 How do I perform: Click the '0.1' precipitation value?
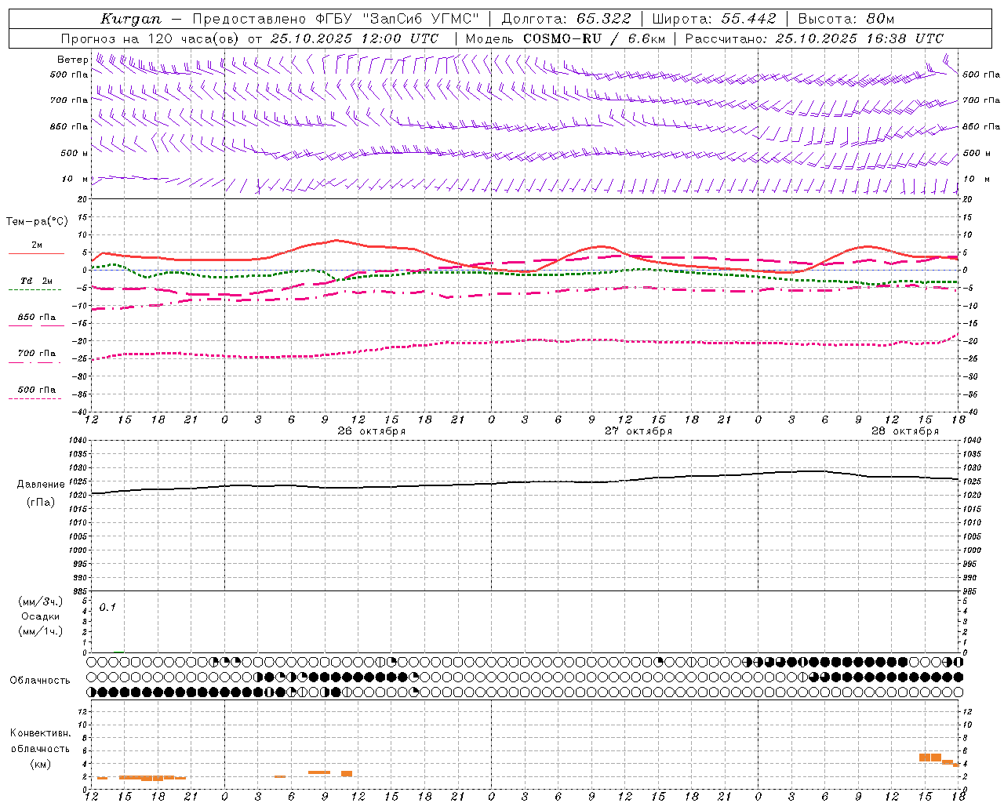(107, 607)
